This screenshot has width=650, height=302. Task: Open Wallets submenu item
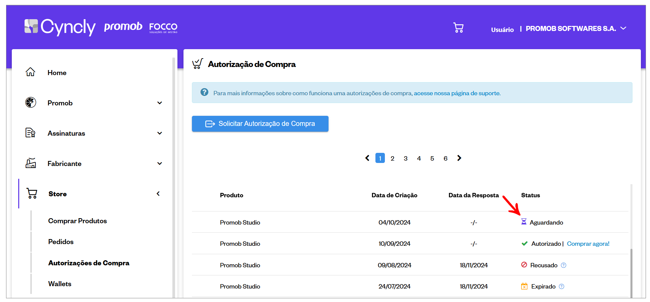(60, 284)
